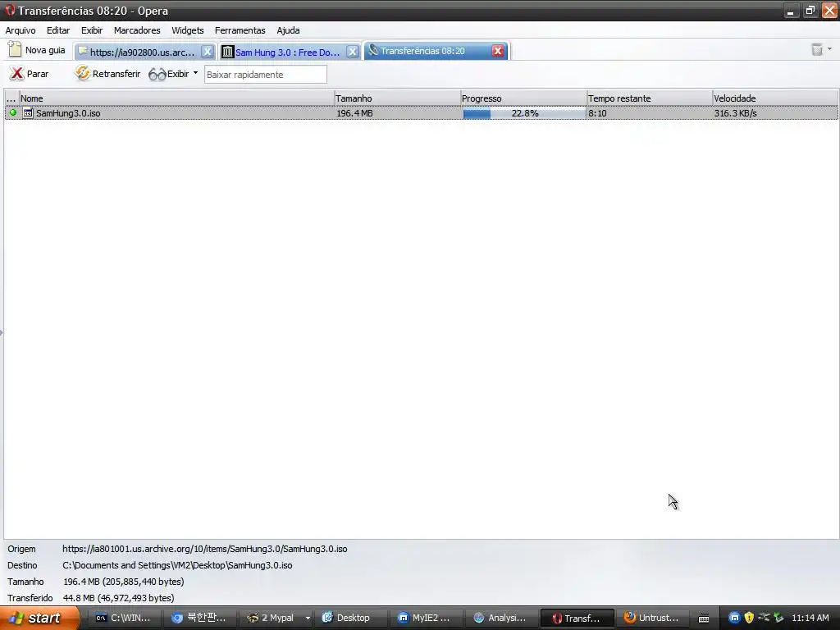
Task: Click the 8:10 remaining time cell
Action: pos(597,113)
